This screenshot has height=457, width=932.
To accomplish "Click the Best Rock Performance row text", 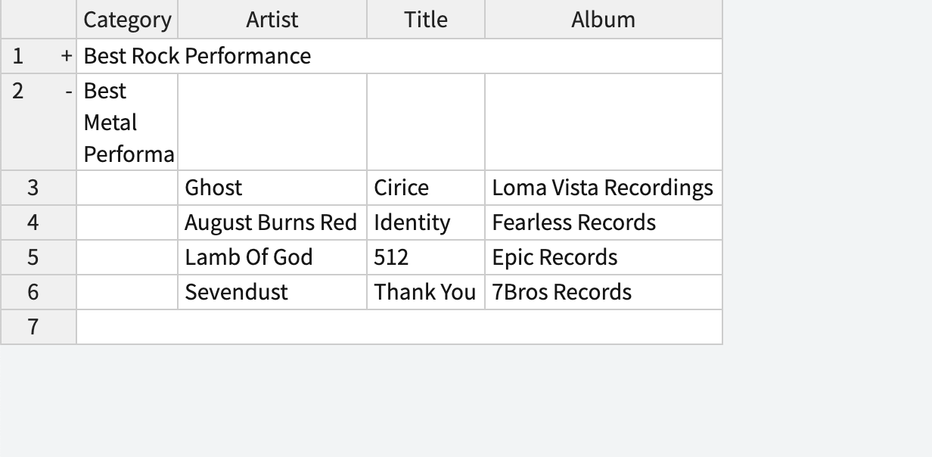I will point(197,57).
